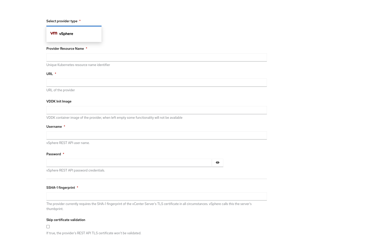Click the Provider Resource Name text field
Viewport: 376px width, 250px height.
click(156, 57)
